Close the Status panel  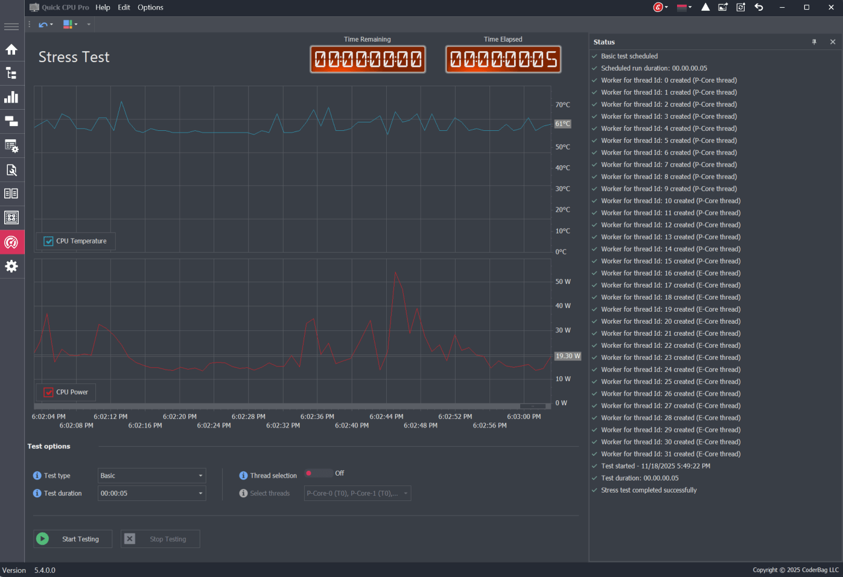(x=832, y=42)
